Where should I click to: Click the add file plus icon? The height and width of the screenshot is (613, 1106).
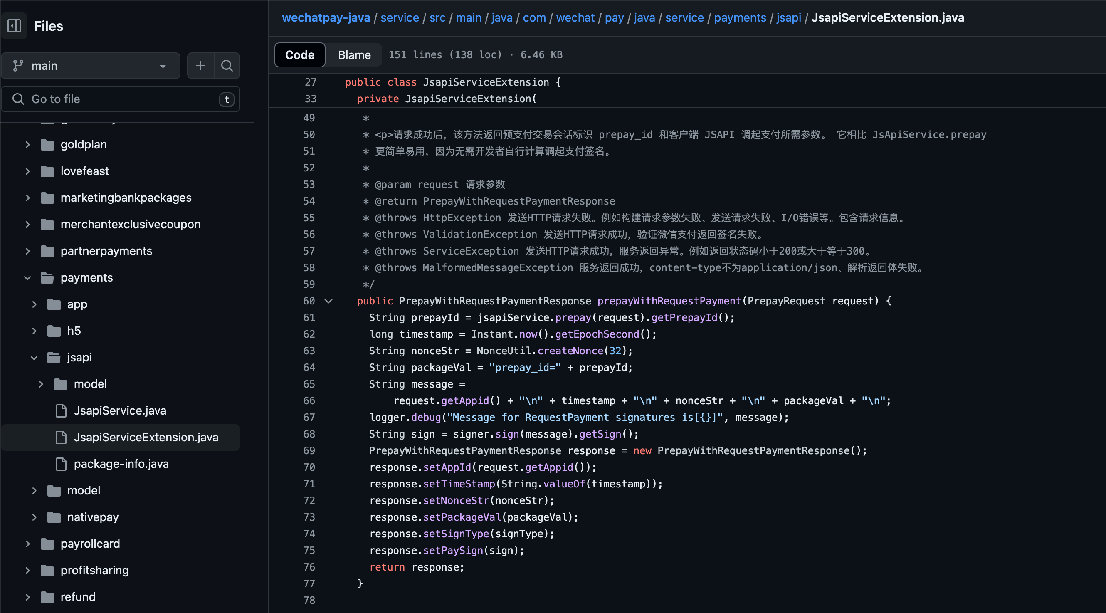coord(200,66)
